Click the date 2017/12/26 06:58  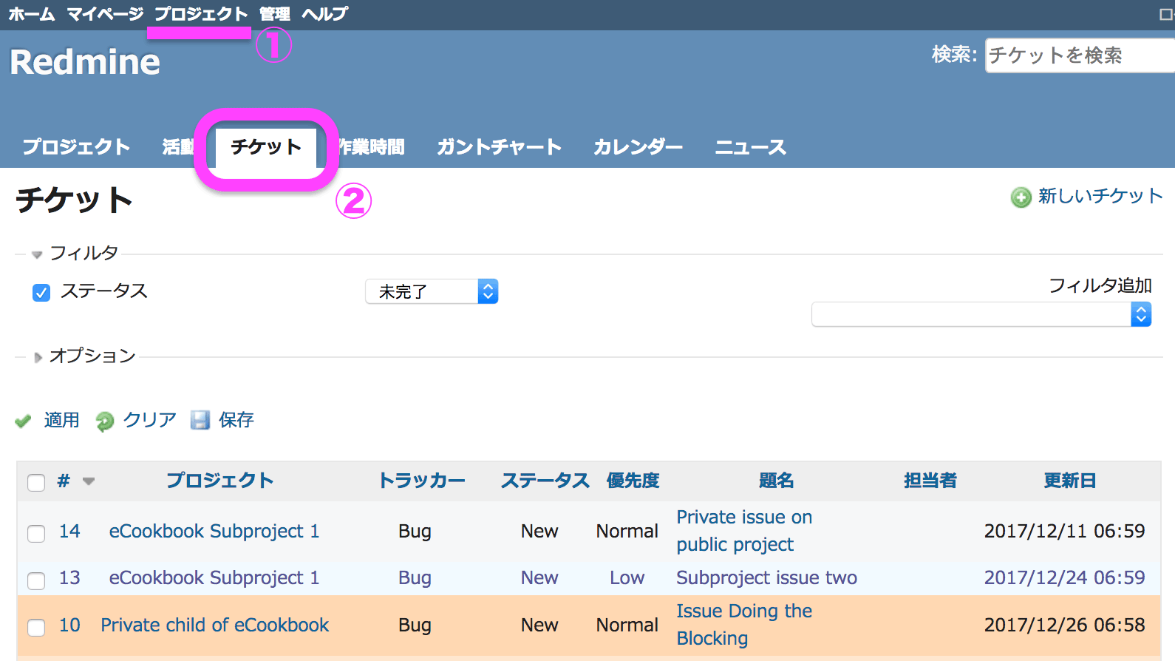[x=1065, y=625]
